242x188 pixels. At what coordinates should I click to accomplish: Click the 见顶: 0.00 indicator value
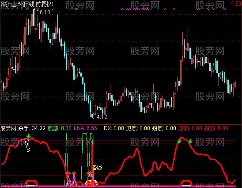190,128
